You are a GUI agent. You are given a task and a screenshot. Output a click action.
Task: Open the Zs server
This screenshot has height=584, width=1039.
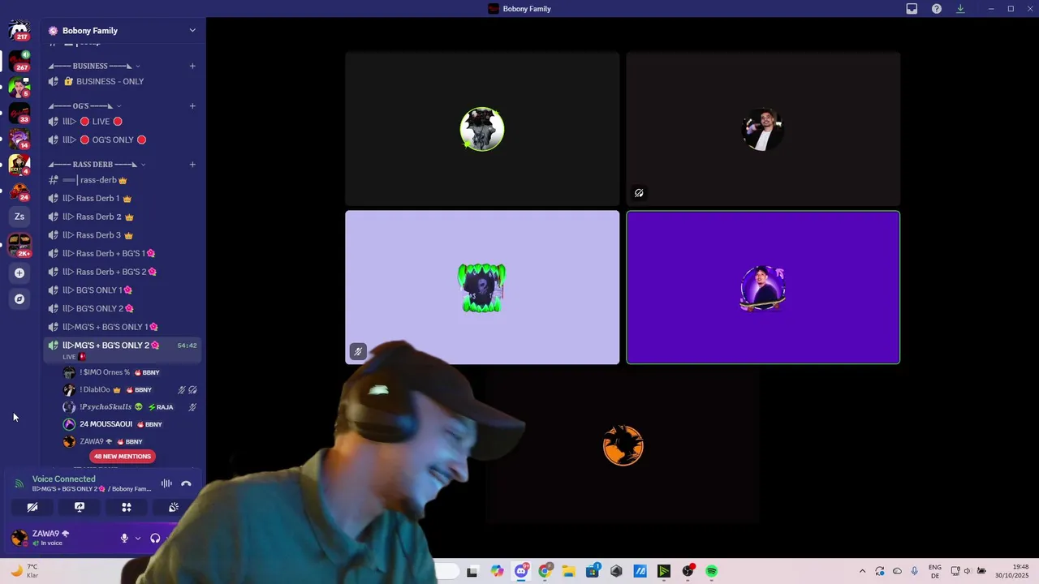(19, 217)
